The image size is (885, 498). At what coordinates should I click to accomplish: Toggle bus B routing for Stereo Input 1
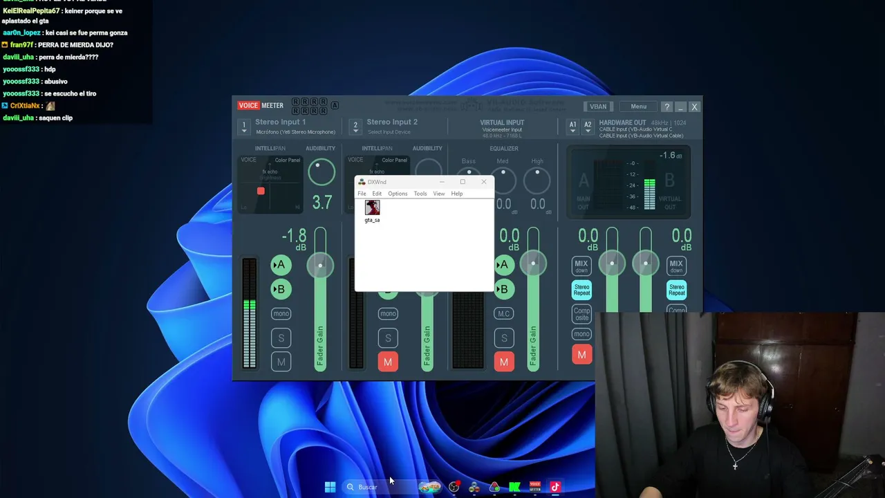coord(281,289)
